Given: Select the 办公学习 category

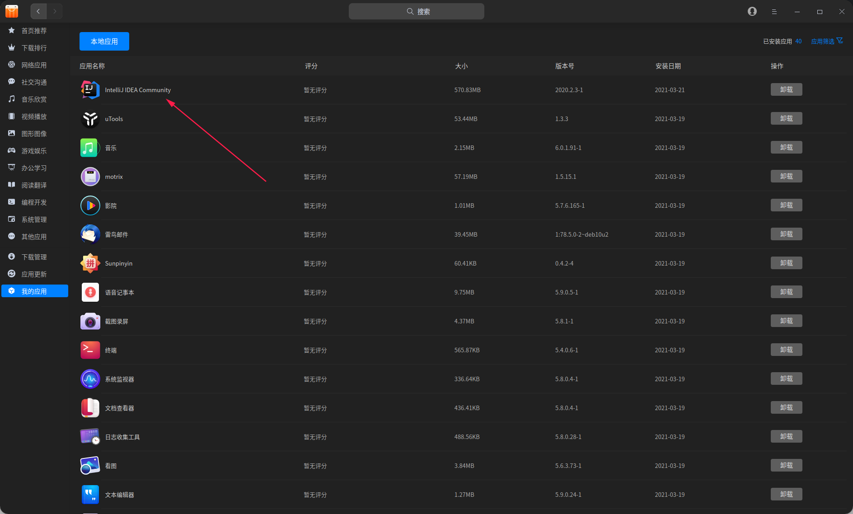Looking at the screenshot, I should click(35, 168).
